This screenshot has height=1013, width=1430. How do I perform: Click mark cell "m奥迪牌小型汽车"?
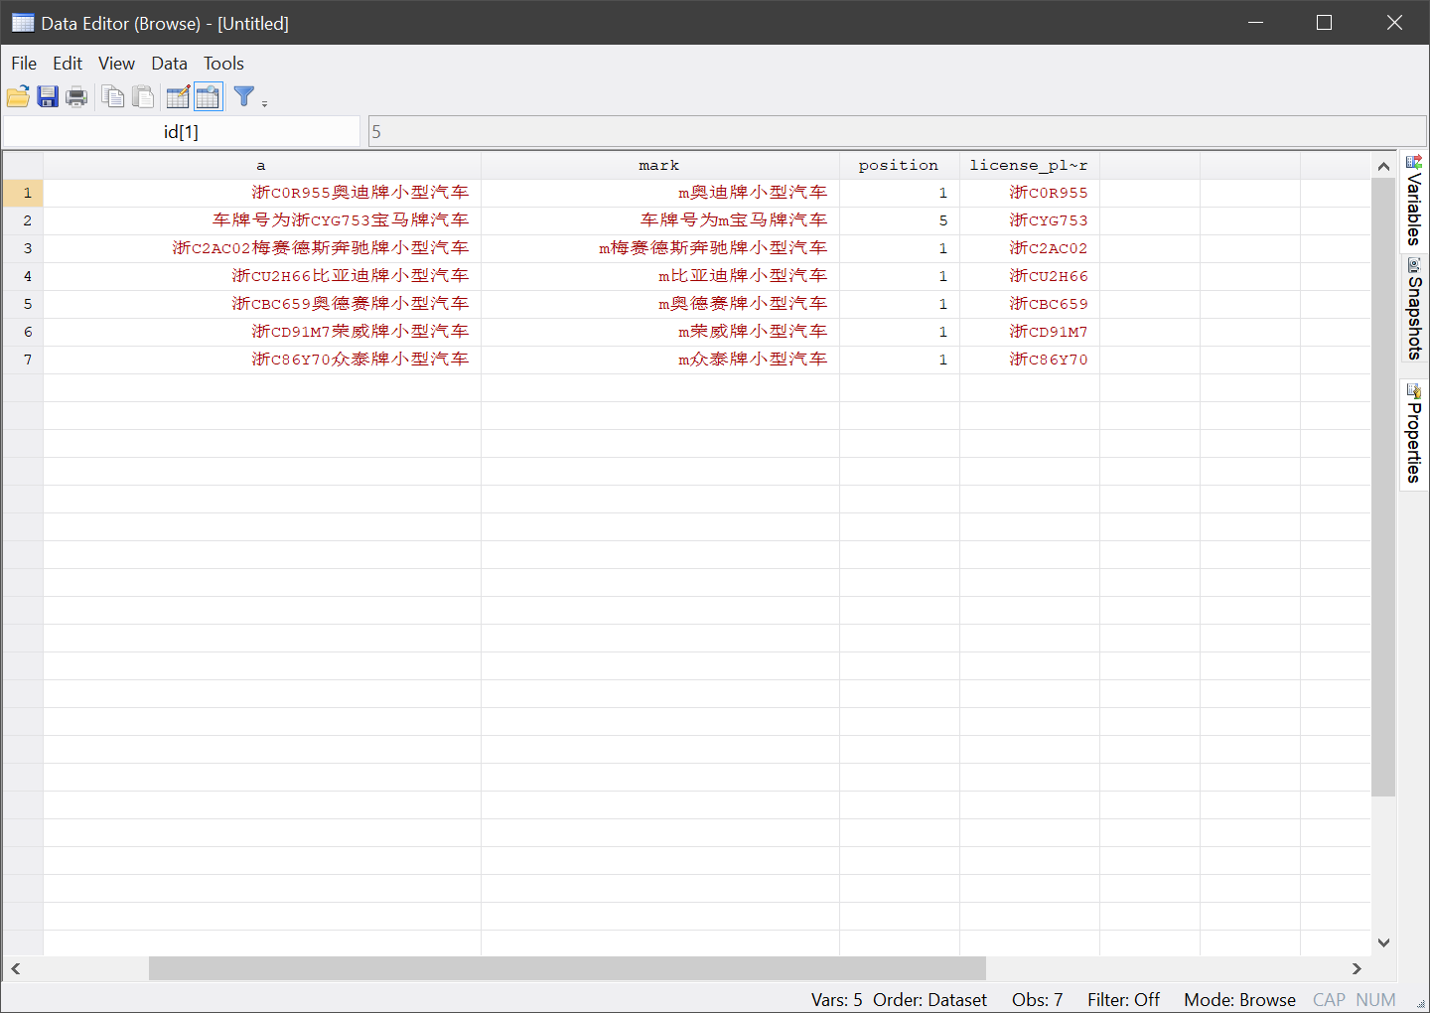tap(660, 193)
